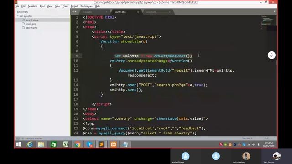Image resolution: width=292 pixels, height=164 pixels.
Task: Open the tab list dropdown arrow
Action: tap(274, 11)
